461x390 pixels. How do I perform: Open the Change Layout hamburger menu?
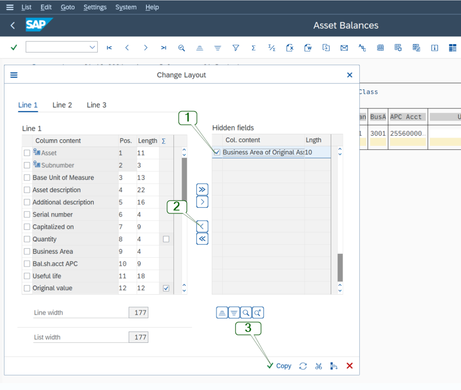[x=14, y=75]
